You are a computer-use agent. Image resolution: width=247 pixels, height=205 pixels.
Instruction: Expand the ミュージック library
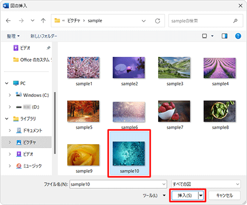(10, 166)
